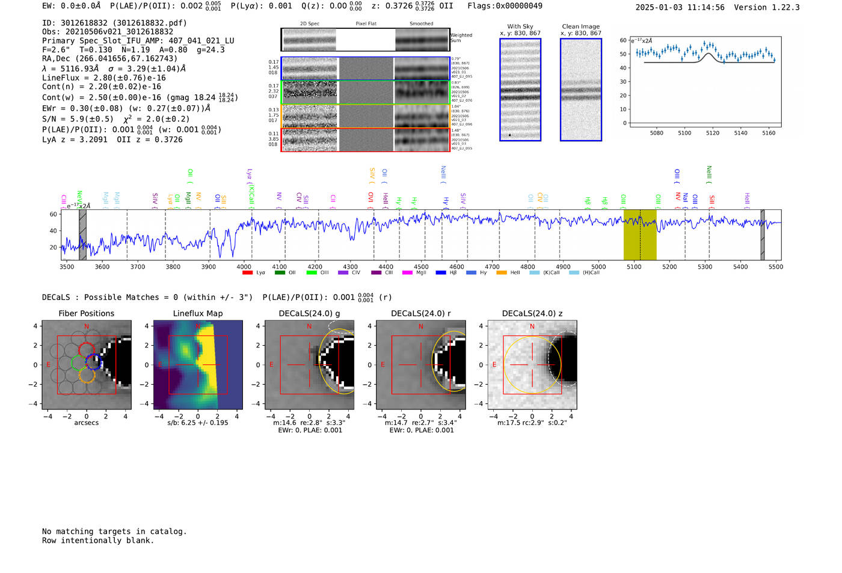Screen dimensions: 842x573
Task: Select the orange HeII legend swatch
Action: (502, 273)
